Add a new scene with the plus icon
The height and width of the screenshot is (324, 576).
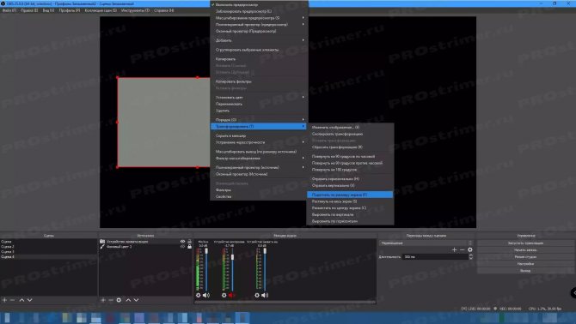pyautogui.click(x=4, y=300)
